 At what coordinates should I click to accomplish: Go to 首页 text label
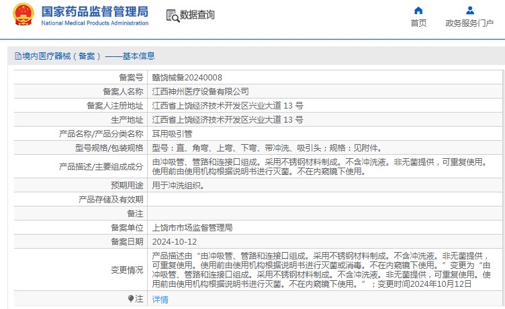[418, 23]
